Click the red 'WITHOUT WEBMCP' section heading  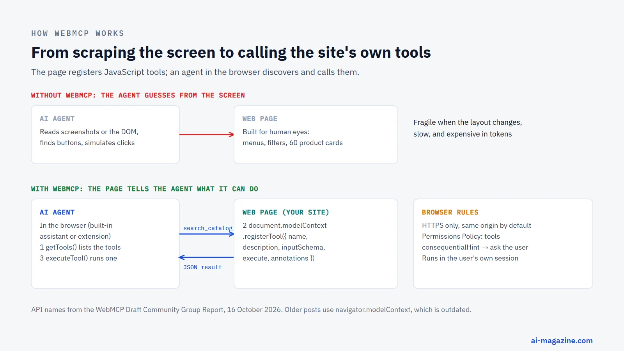pyautogui.click(x=138, y=95)
